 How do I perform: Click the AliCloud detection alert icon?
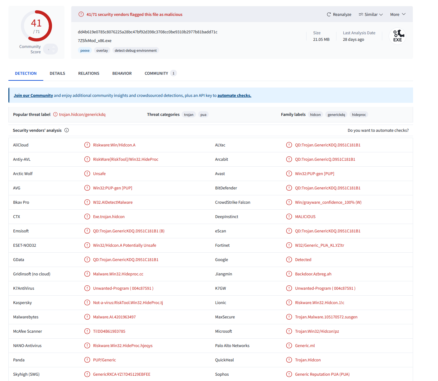coord(87,145)
